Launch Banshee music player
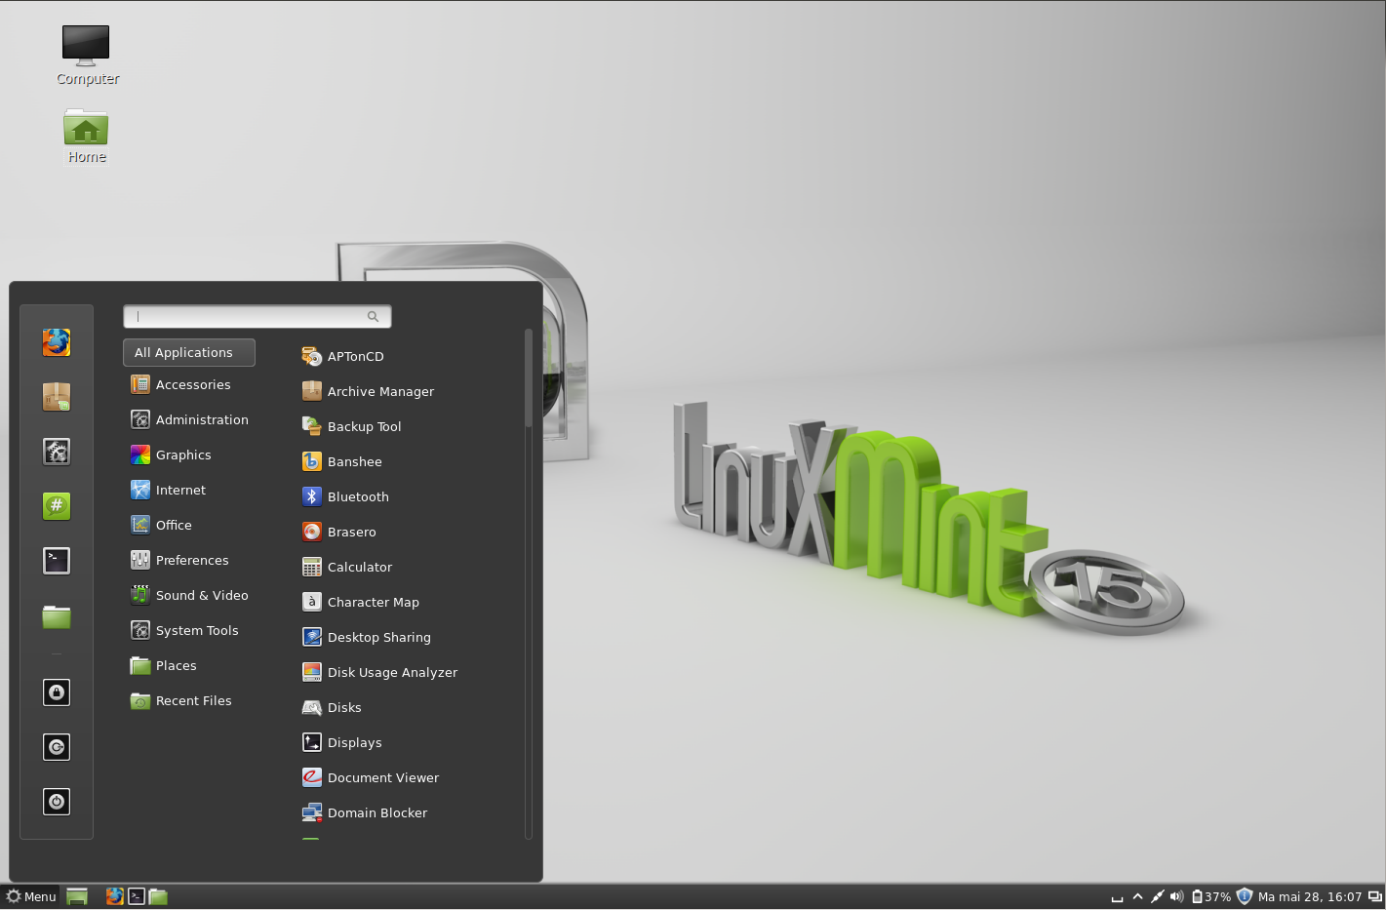The height and width of the screenshot is (910, 1386). coord(342,461)
